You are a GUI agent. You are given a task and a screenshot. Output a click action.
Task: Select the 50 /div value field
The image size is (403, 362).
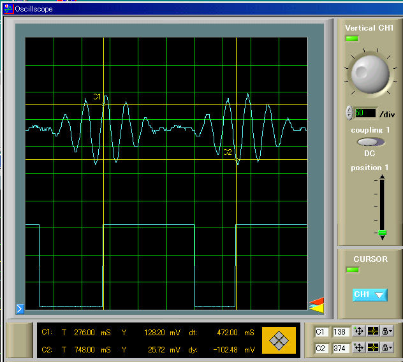click(x=365, y=113)
